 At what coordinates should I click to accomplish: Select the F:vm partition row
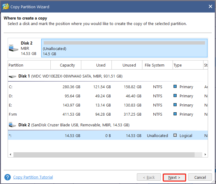108,114
